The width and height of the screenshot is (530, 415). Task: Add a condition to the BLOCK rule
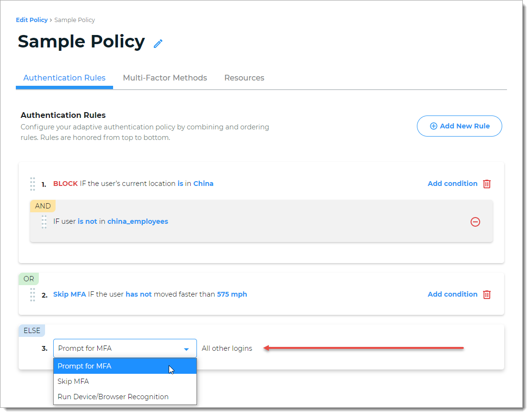coord(452,184)
